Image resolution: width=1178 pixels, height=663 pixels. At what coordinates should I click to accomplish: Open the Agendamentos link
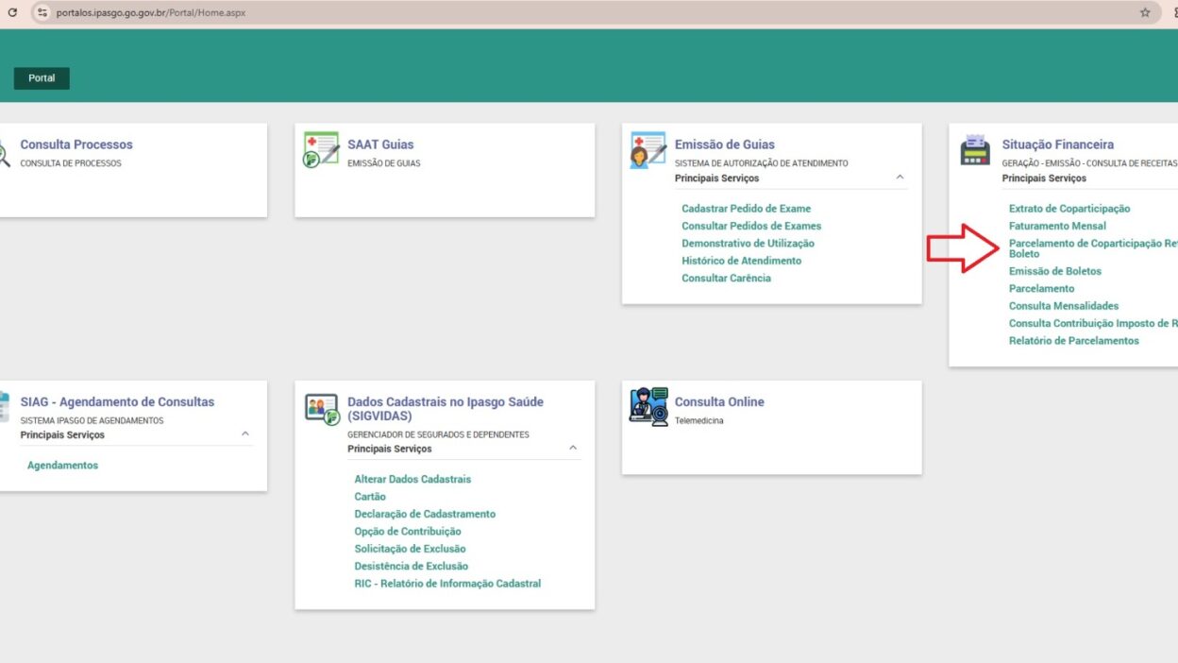click(62, 466)
